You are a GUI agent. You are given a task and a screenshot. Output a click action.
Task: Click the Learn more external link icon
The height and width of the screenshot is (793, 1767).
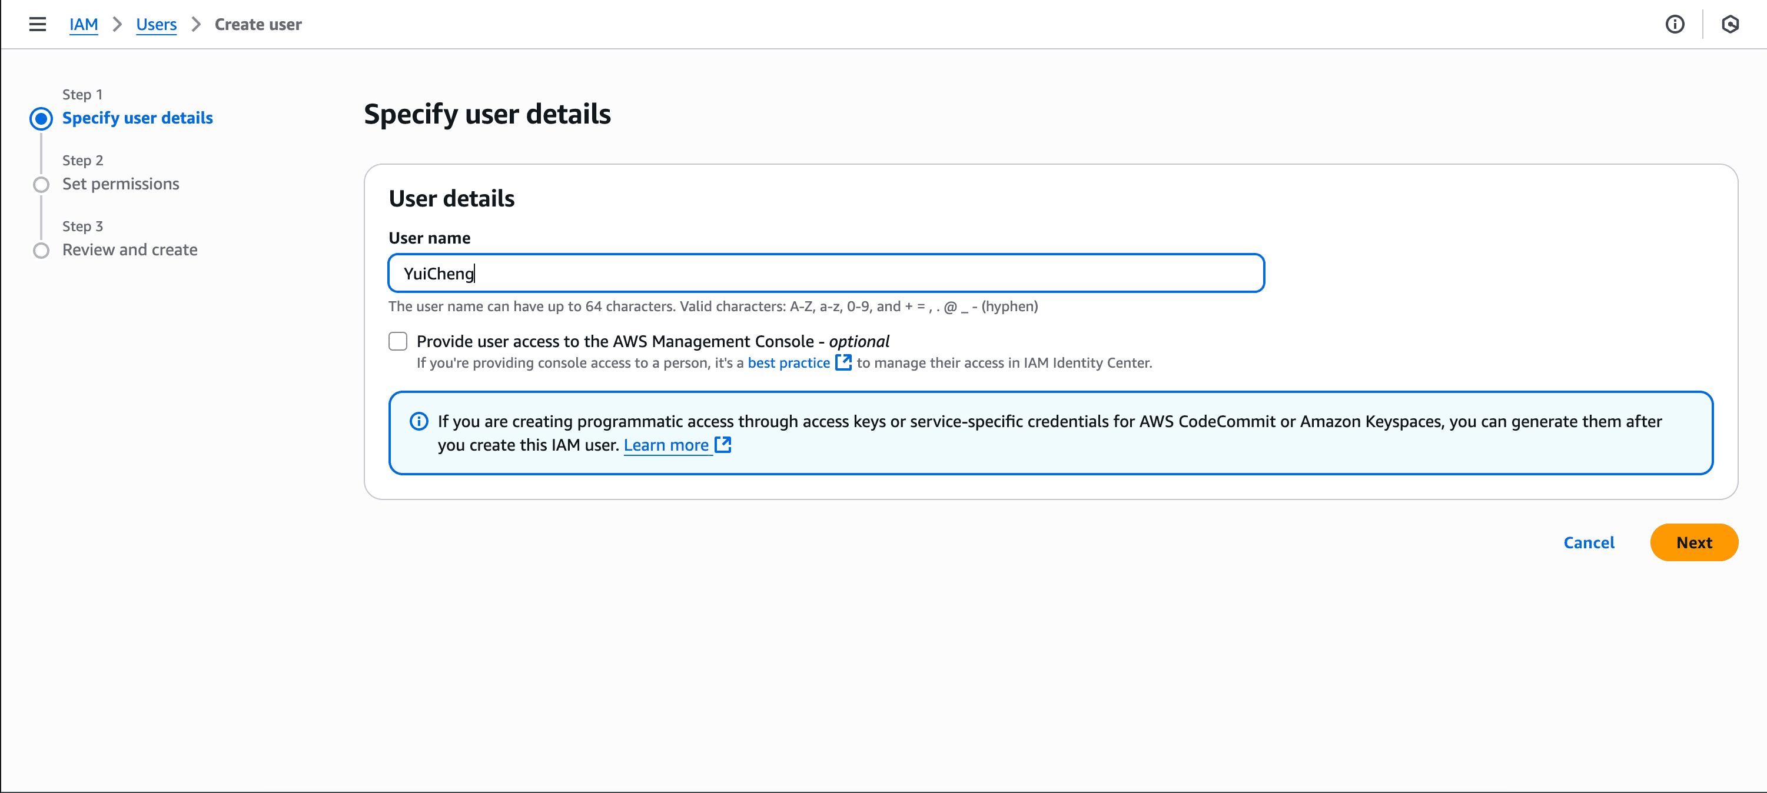tap(723, 445)
